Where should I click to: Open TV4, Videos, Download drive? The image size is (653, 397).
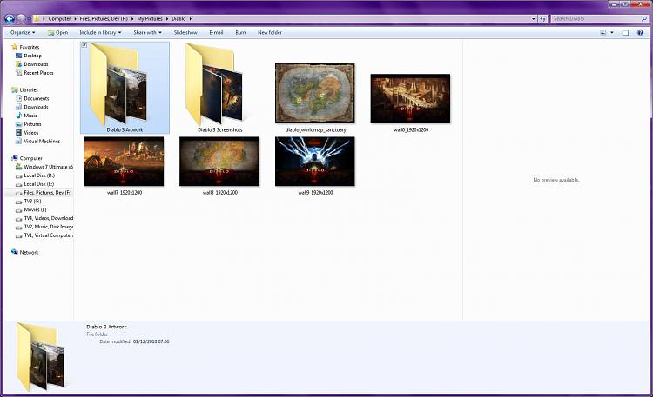coord(44,218)
